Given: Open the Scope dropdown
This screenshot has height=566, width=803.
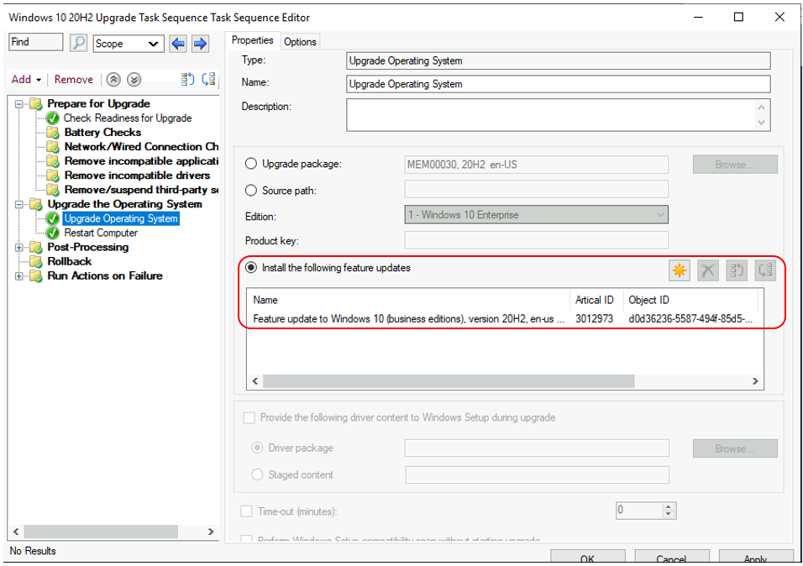Looking at the screenshot, I should [x=128, y=44].
